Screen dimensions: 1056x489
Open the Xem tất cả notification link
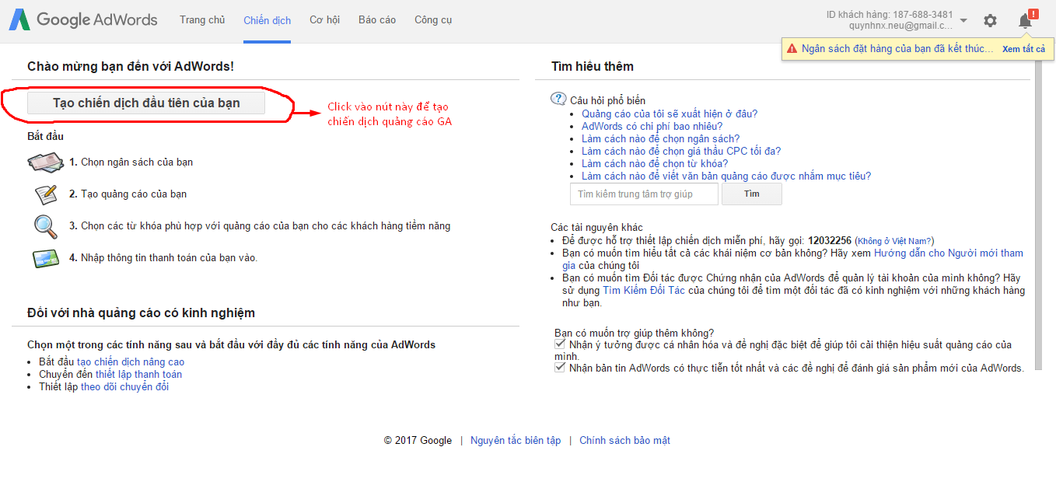(1023, 49)
